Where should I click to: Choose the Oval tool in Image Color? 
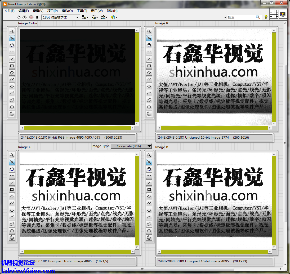[x=12, y=107]
